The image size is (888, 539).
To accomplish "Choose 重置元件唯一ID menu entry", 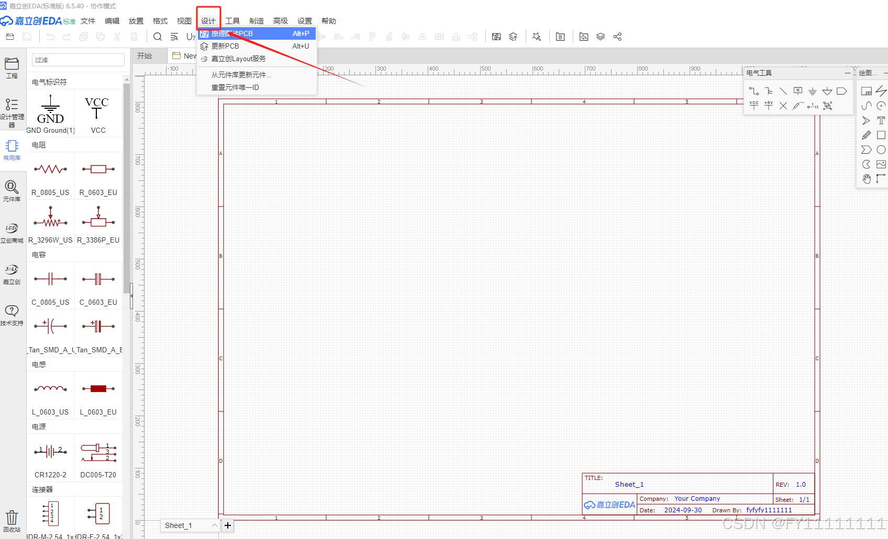I will pos(257,87).
